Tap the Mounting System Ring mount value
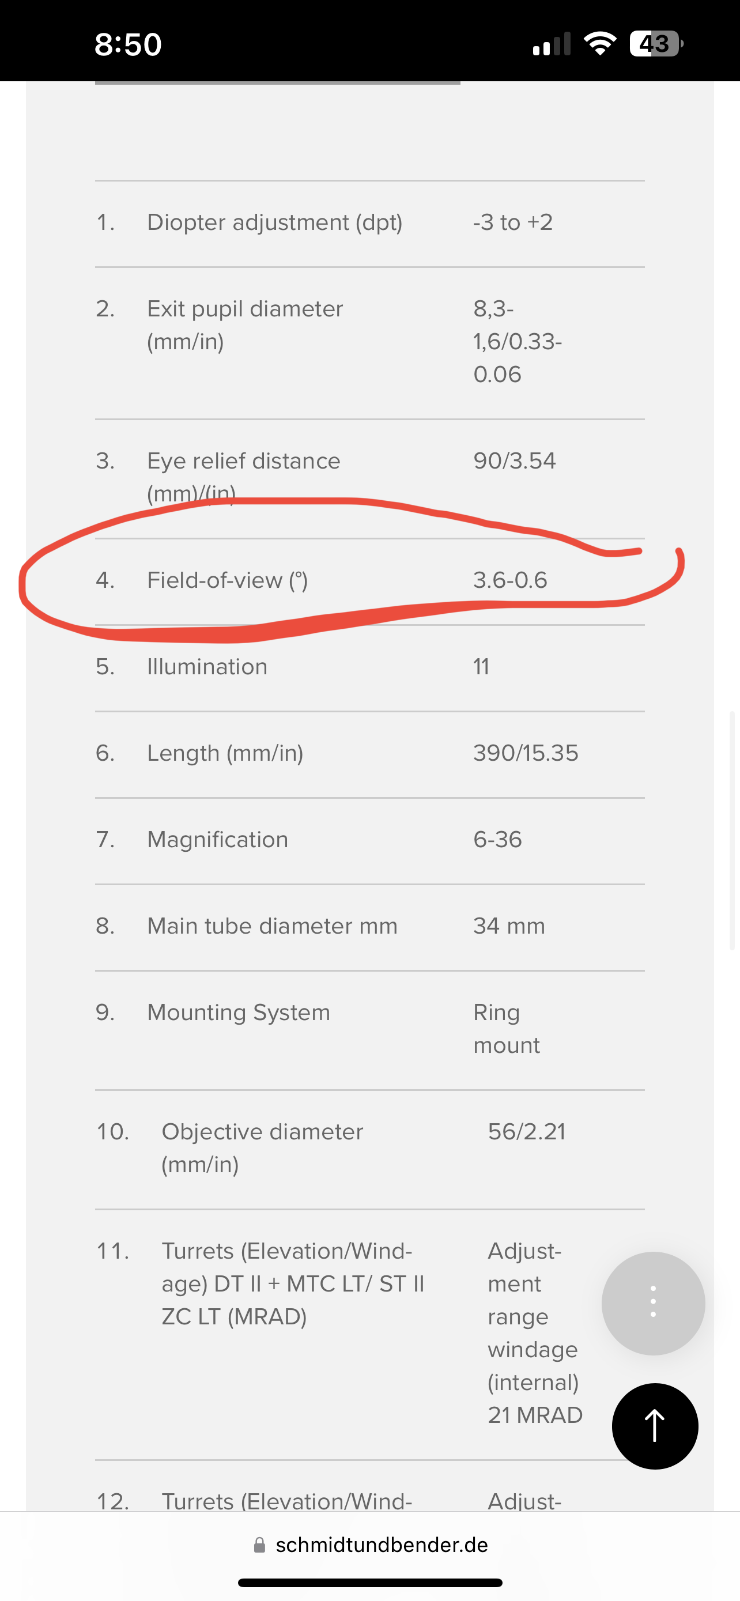Screen dimensions: 740x1601 pyautogui.click(x=507, y=1029)
